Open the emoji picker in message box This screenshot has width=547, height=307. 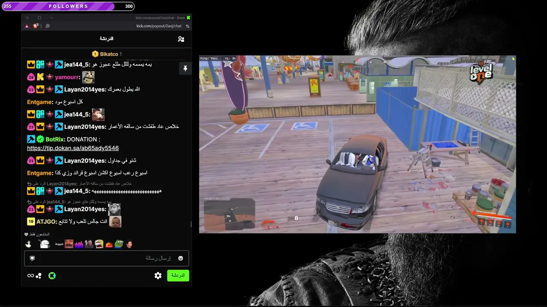(180, 258)
